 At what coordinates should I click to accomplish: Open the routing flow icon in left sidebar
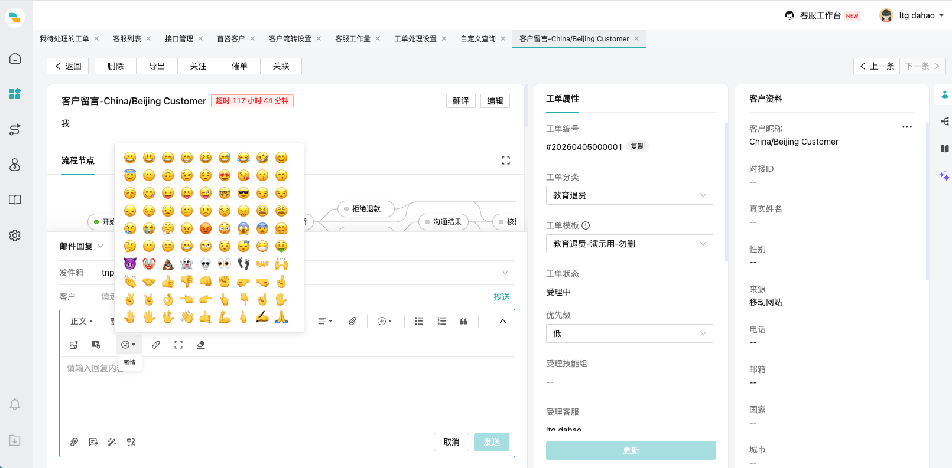15,129
